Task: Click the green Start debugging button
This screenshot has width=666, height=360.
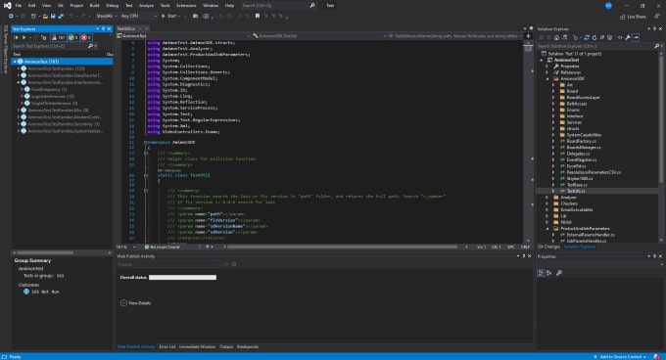Action: click(169, 16)
